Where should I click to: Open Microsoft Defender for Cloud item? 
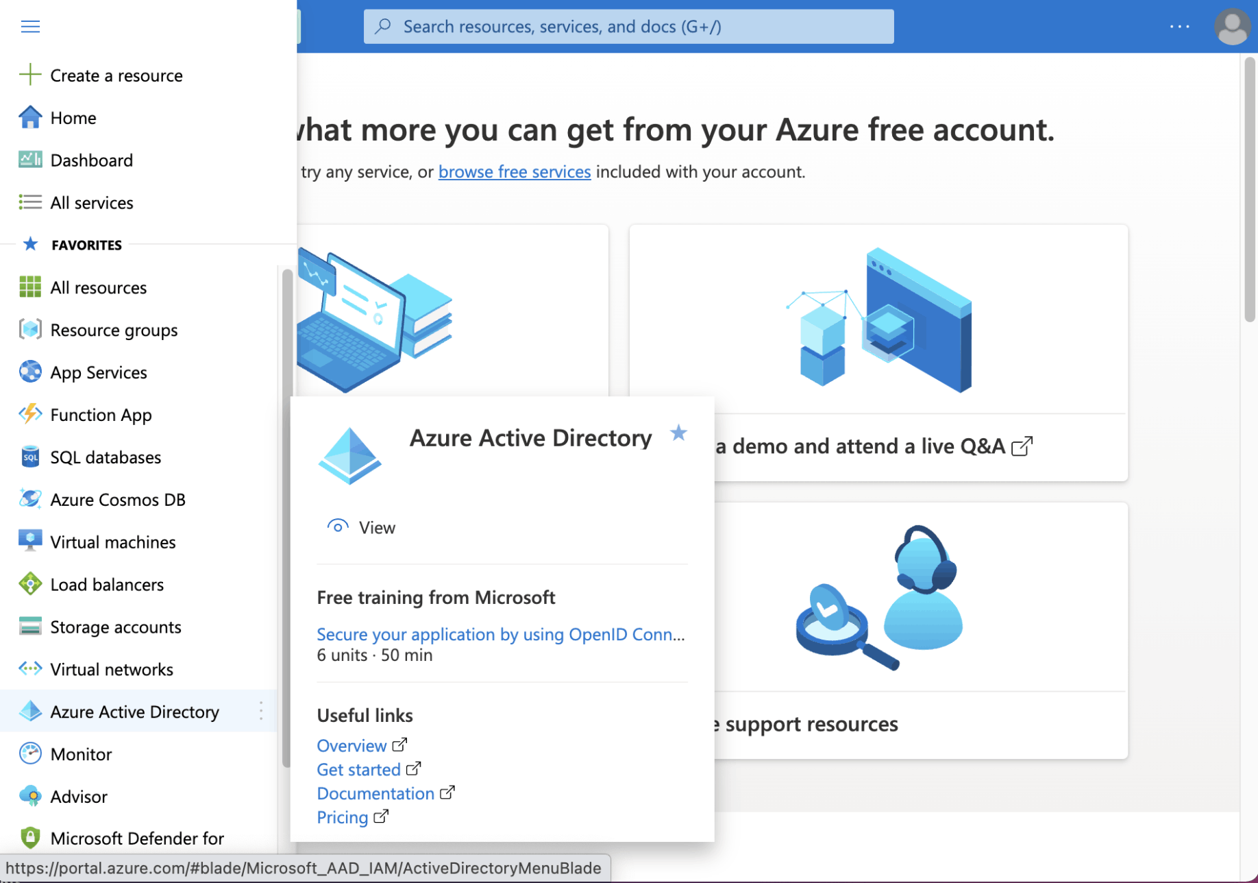pyautogui.click(x=138, y=838)
